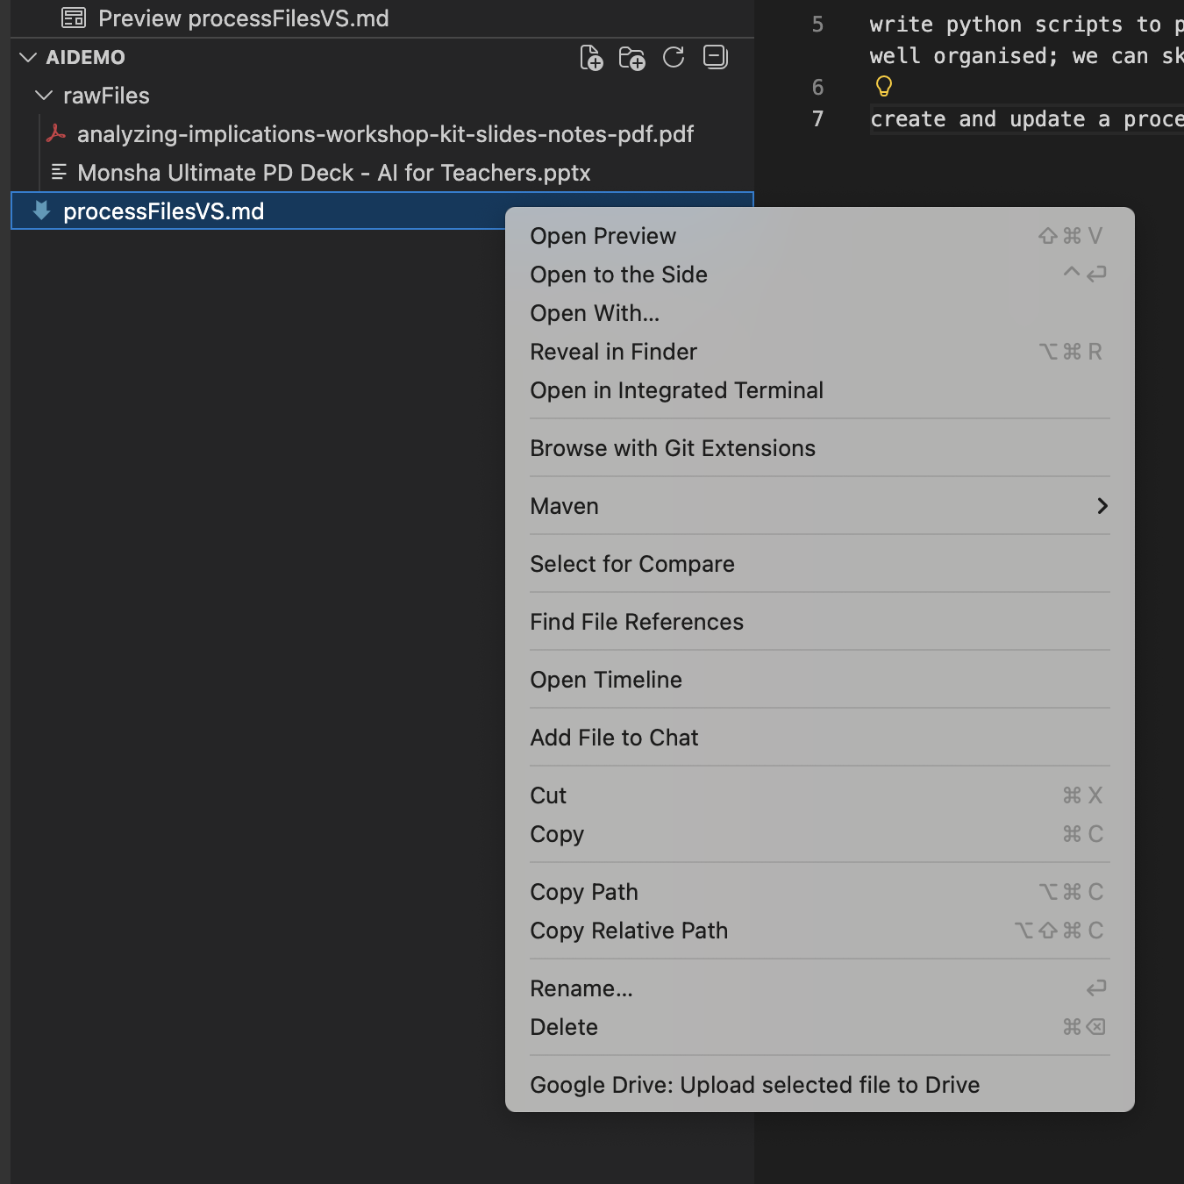
Task: Click the preview icon beside Preview processFilesVS.md
Action: [74, 18]
